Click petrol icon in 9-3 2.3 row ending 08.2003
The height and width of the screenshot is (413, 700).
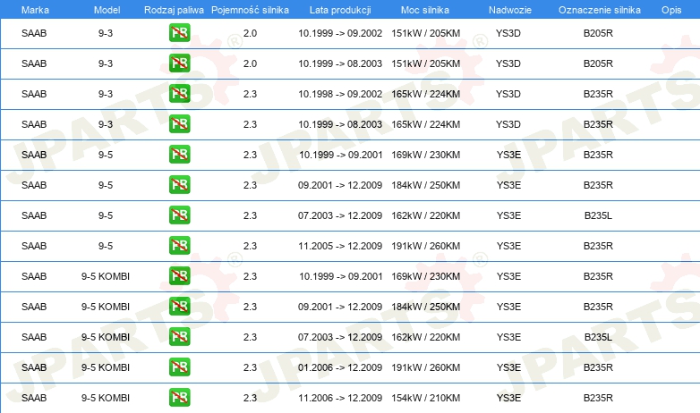(x=179, y=123)
